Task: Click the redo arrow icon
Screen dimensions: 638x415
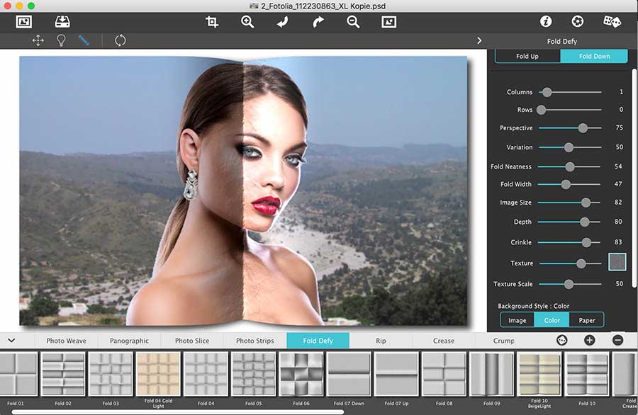Action: click(318, 22)
